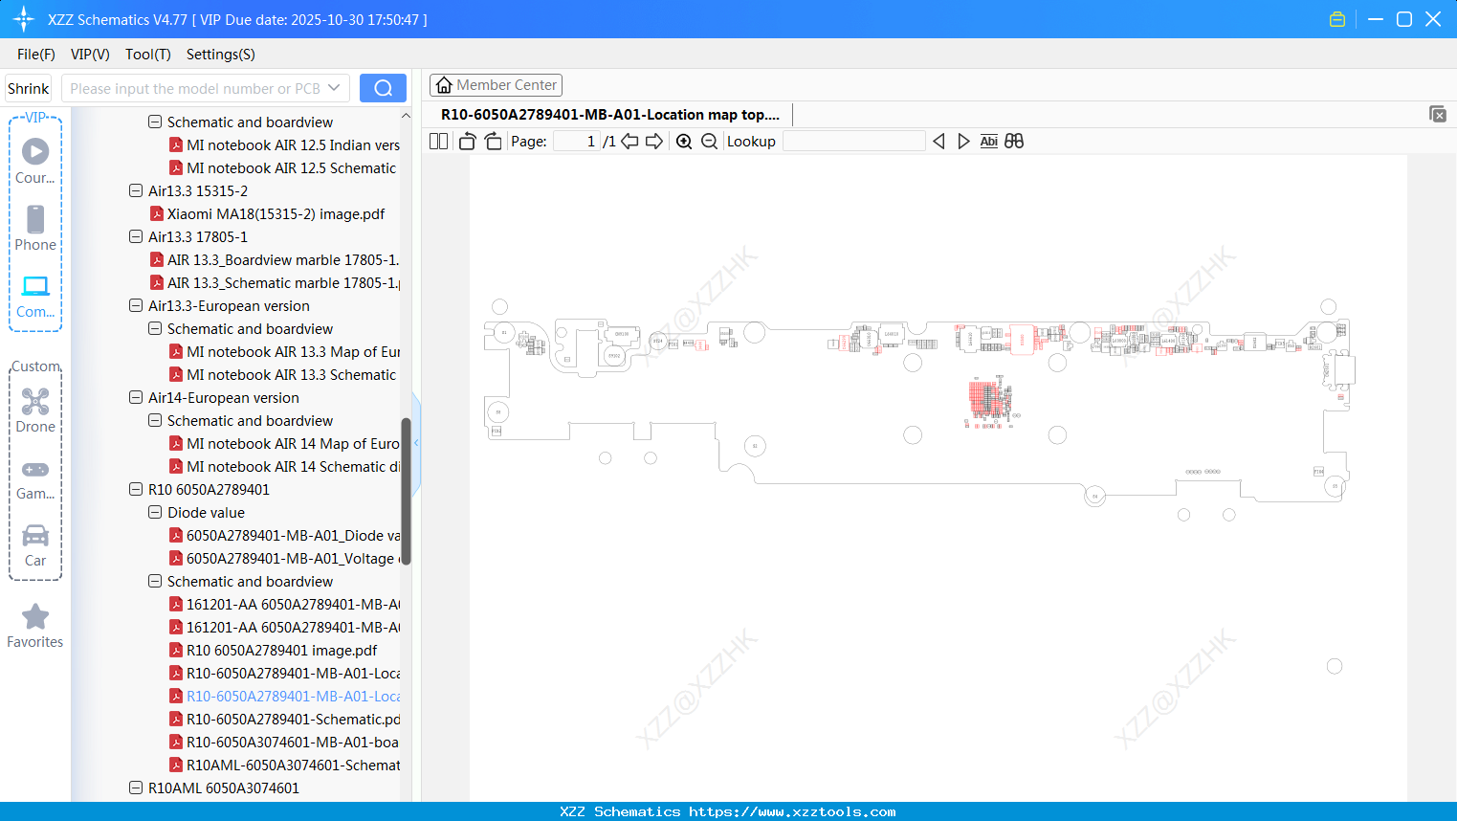This screenshot has height=821, width=1457.
Task: Open R10AML-6050A3074601-Schematic file
Action: point(284,766)
